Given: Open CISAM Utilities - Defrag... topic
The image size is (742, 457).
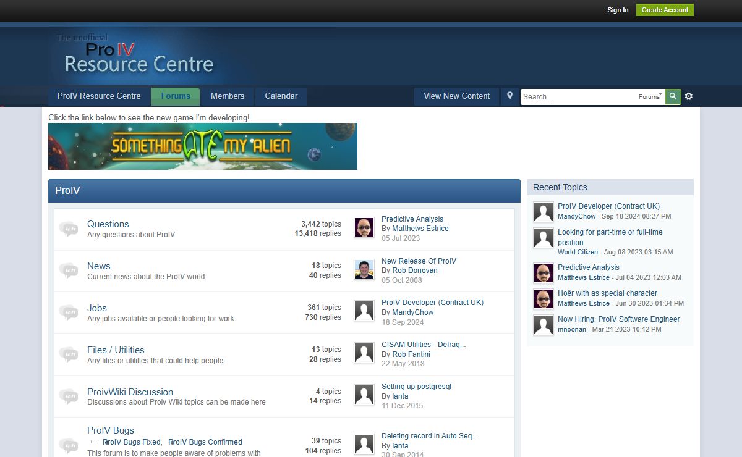Looking at the screenshot, I should (x=424, y=345).
